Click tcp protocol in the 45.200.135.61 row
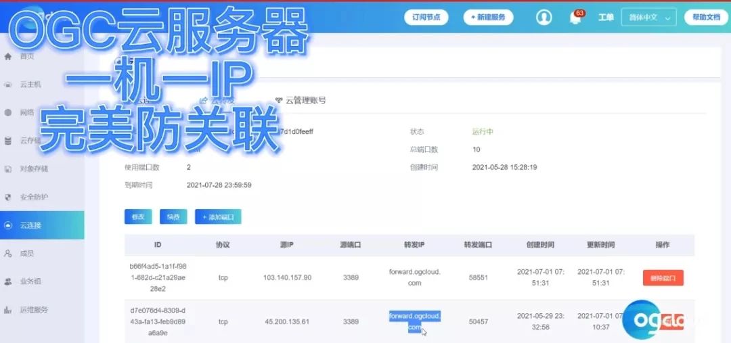 pos(223,322)
